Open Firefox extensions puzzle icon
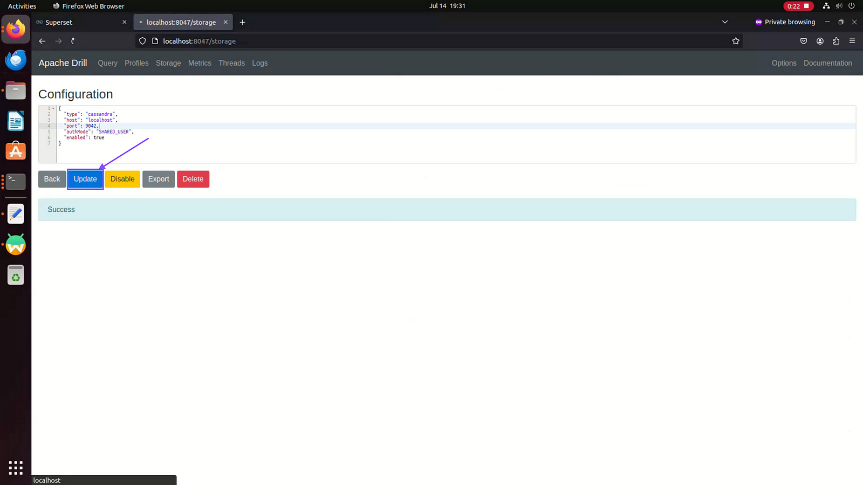 [x=836, y=41]
